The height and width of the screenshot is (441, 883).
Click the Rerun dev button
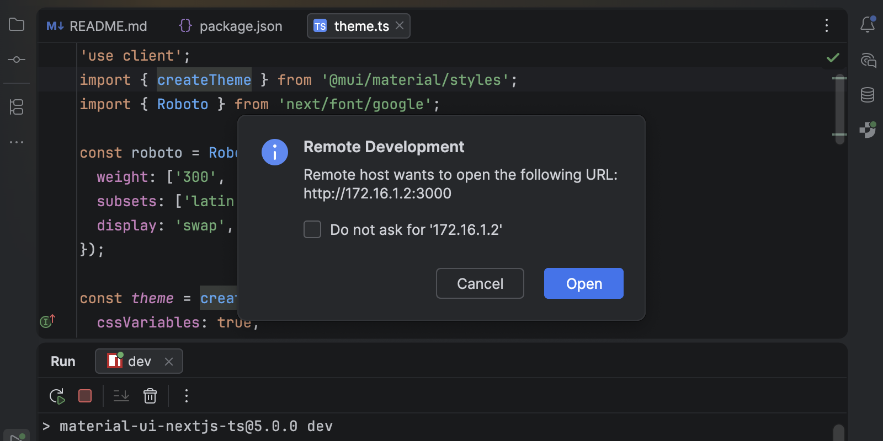57,396
